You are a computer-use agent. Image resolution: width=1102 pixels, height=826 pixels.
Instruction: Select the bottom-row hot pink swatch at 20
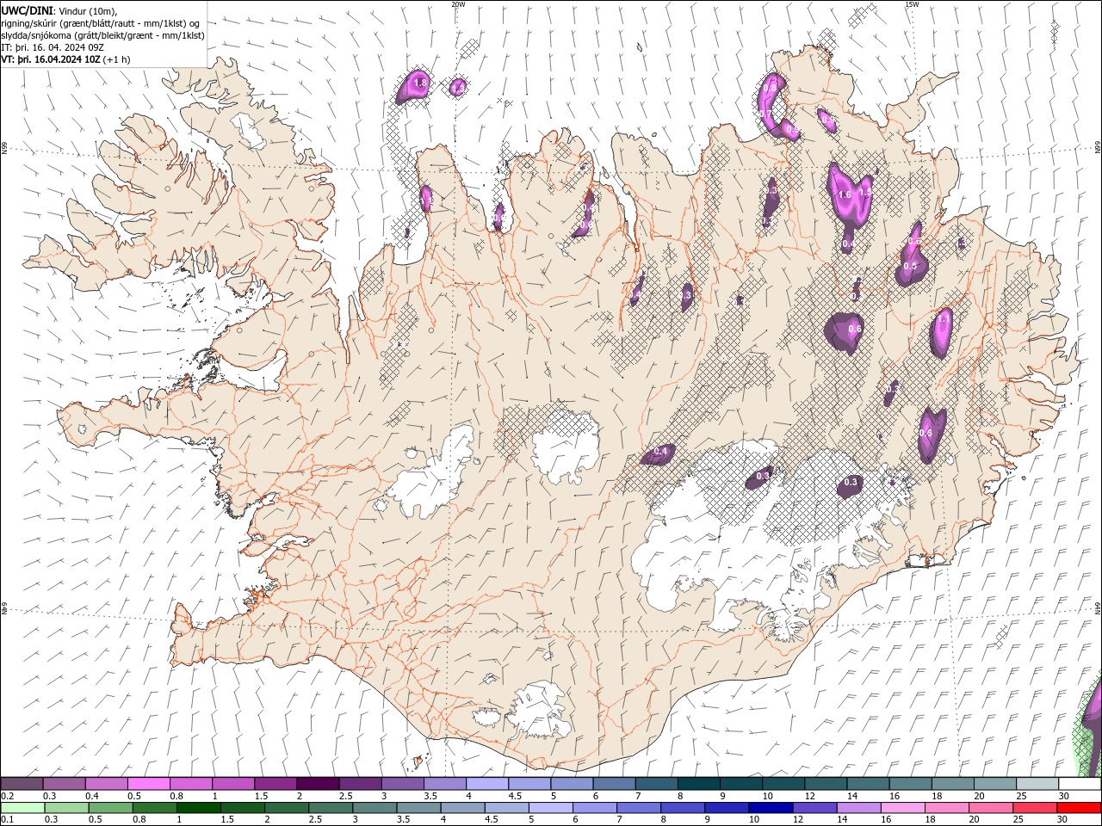coord(991,808)
